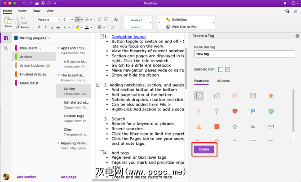
Task: Toggle italic formatting
Action: [x=45, y=27]
